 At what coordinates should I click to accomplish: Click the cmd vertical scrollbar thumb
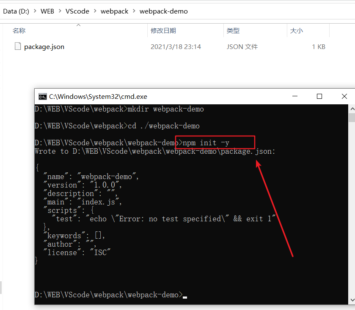tap(352, 117)
